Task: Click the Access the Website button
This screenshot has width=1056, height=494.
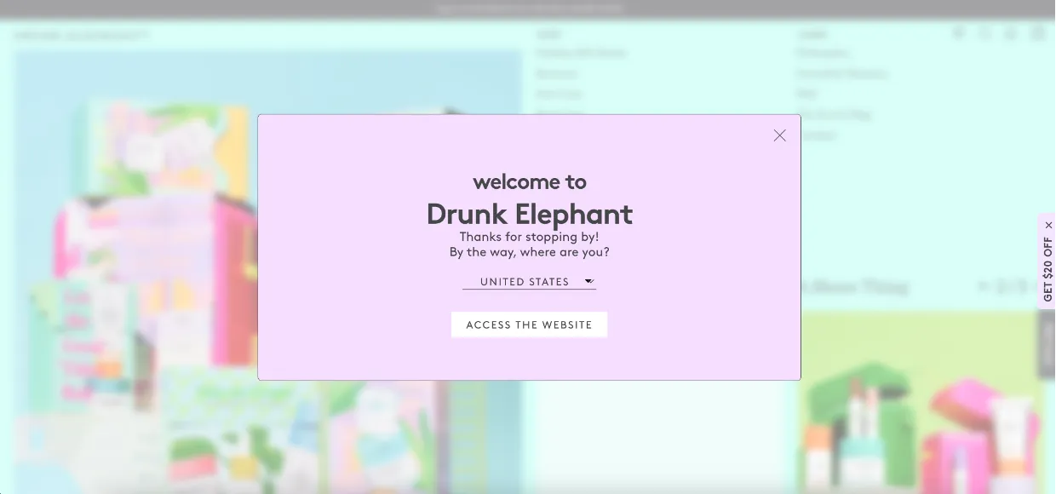Action: (x=529, y=325)
